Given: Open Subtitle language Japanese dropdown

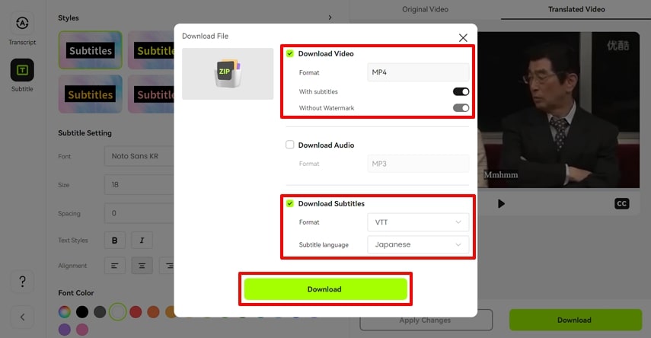Looking at the screenshot, I should tap(418, 244).
